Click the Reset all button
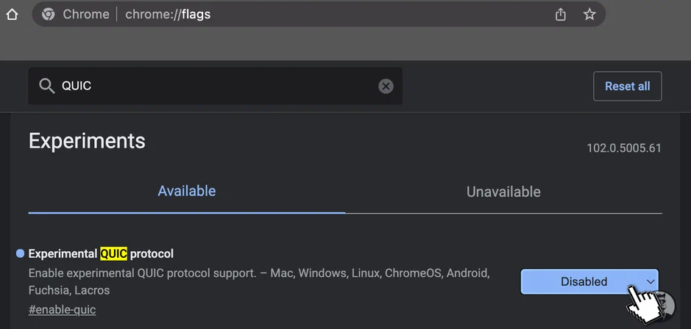The height and width of the screenshot is (329, 691). (x=628, y=86)
